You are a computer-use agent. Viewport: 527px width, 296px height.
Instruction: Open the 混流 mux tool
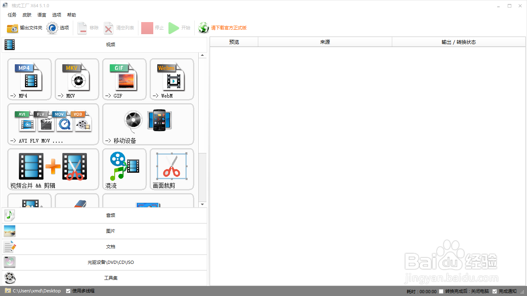124,169
